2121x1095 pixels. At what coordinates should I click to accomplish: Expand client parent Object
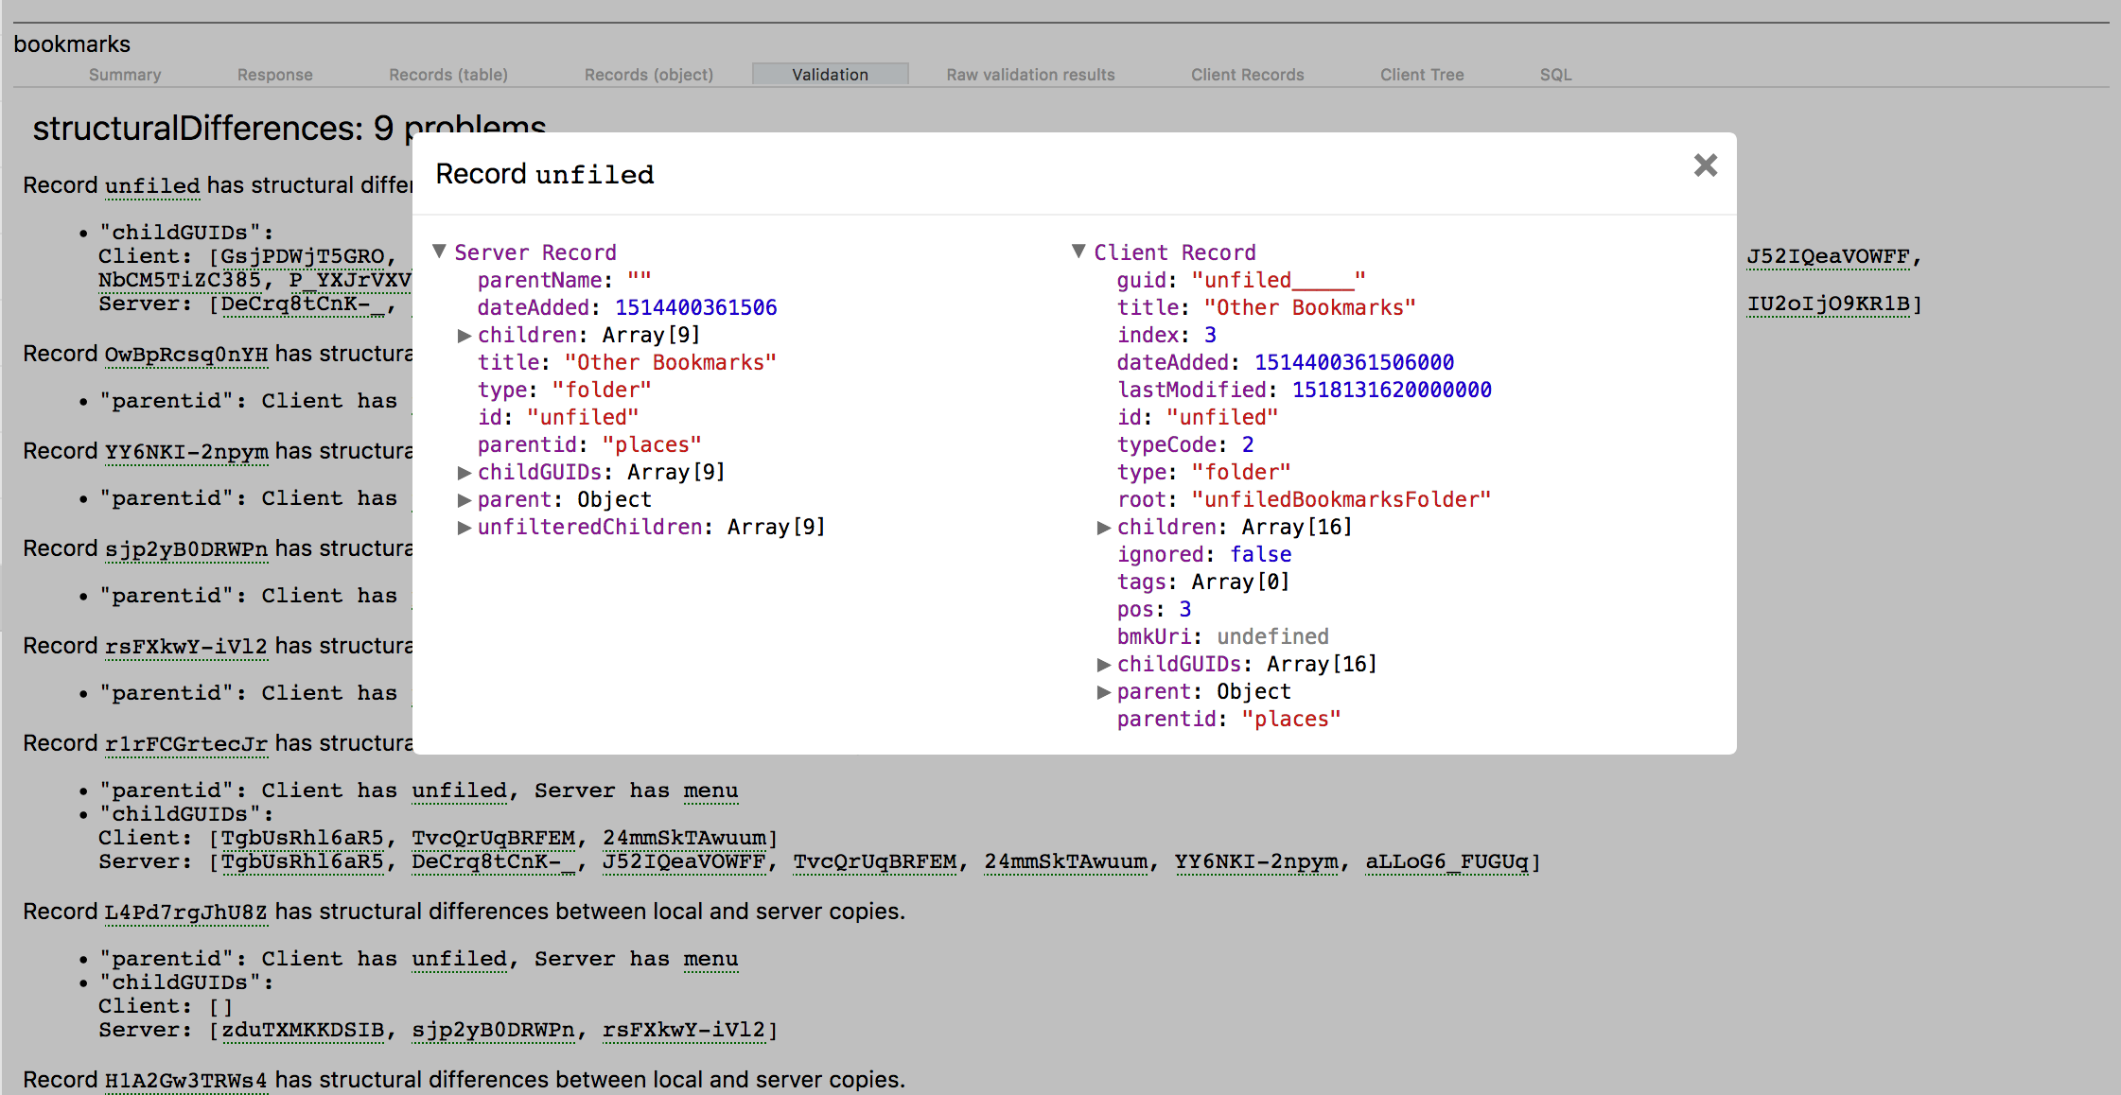pos(1103,692)
